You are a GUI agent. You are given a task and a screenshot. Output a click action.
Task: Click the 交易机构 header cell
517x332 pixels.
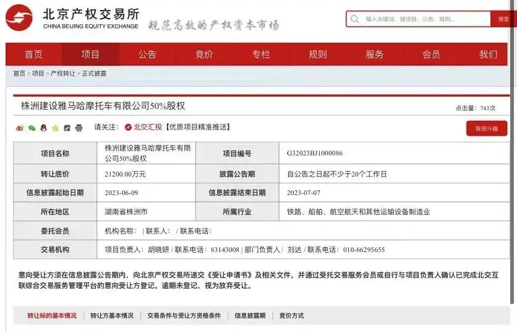pyautogui.click(x=55, y=250)
